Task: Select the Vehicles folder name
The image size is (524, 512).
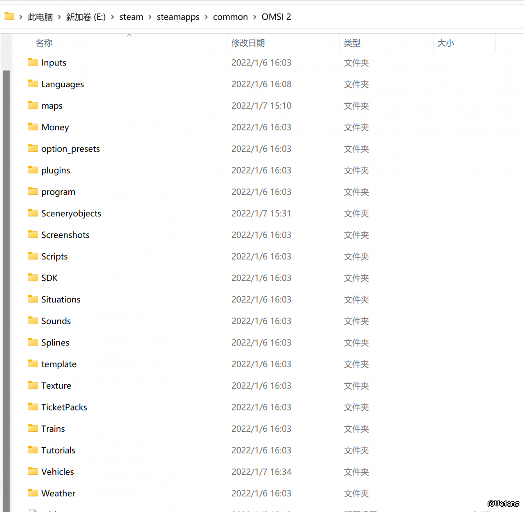Action: [58, 471]
